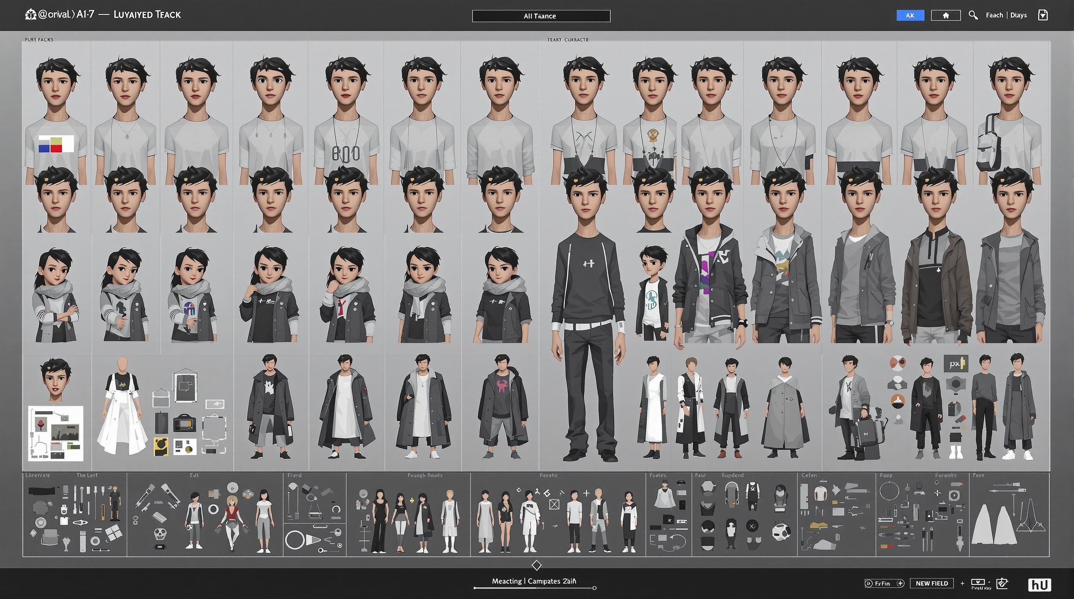Open the Fretl Key dropdown

coord(978,582)
